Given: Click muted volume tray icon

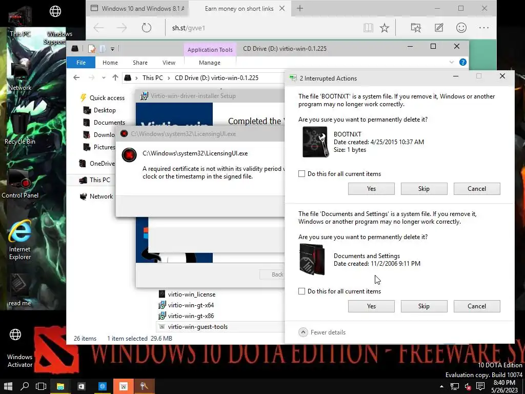Looking at the screenshot, I should point(468,386).
